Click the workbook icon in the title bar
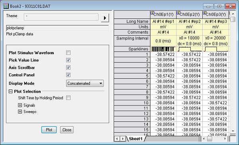This screenshot has width=239, height=145. [x=6, y=6]
